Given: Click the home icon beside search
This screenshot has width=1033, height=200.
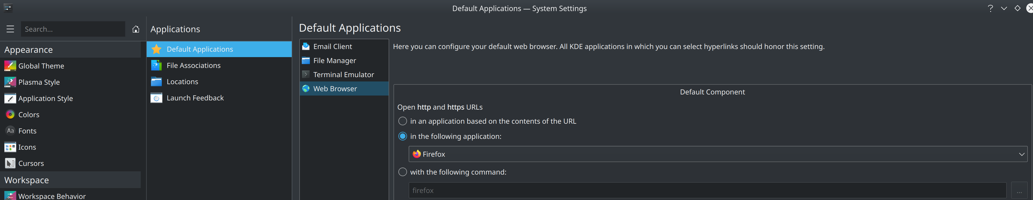Looking at the screenshot, I should tap(136, 29).
